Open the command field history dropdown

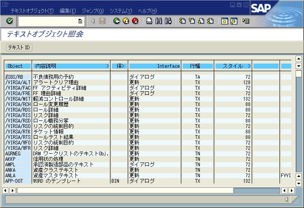[x=80, y=21]
